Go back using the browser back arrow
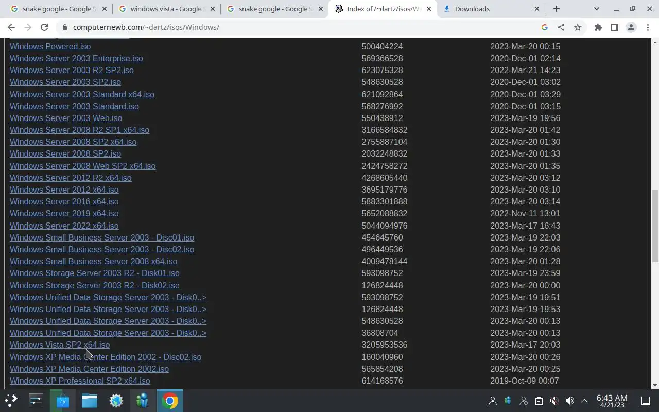 11,27
